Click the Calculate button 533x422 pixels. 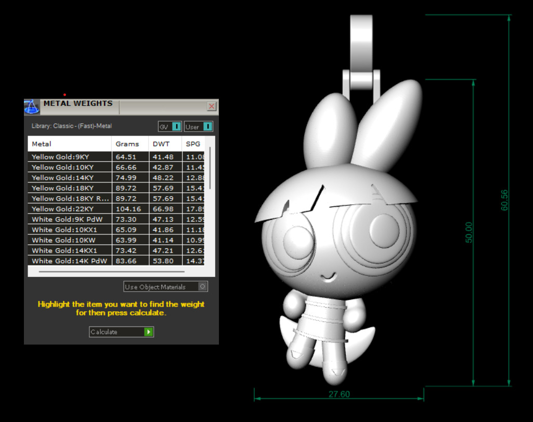(x=121, y=332)
